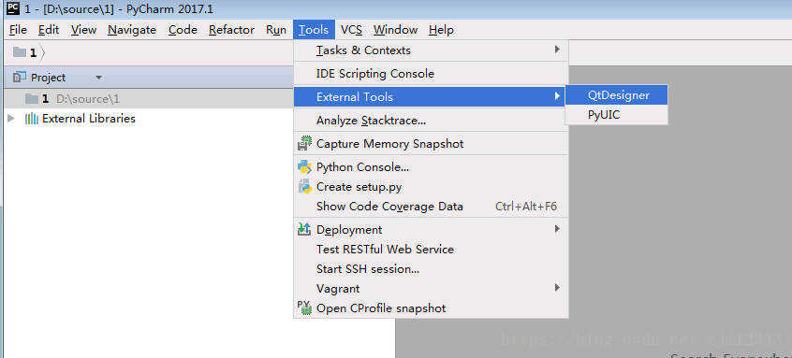Click the Python Console snake icon
The width and height of the screenshot is (792, 358).
tap(304, 167)
